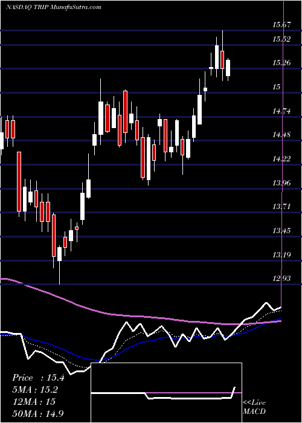The height and width of the screenshot is (423, 302).
Task: Click the Live MACD inset chart box
Action: tap(166, 393)
